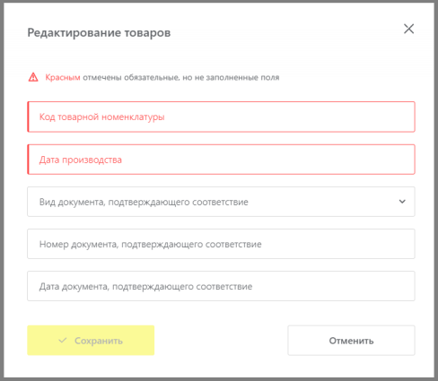
Task: Click the checkmark icon inside Сохранить
Action: click(63, 341)
